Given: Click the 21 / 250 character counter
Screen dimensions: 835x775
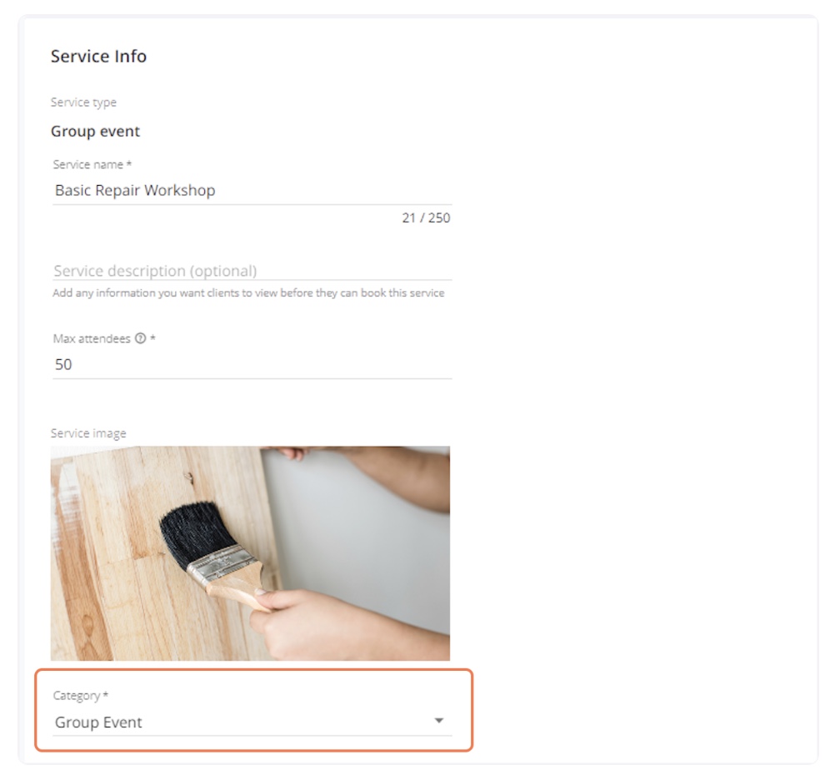Looking at the screenshot, I should 426,218.
